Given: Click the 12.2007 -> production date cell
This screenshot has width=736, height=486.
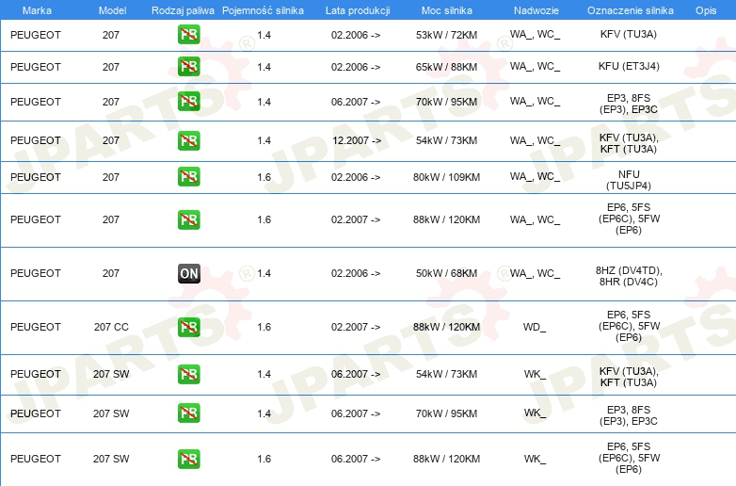Looking at the screenshot, I should 357,140.
